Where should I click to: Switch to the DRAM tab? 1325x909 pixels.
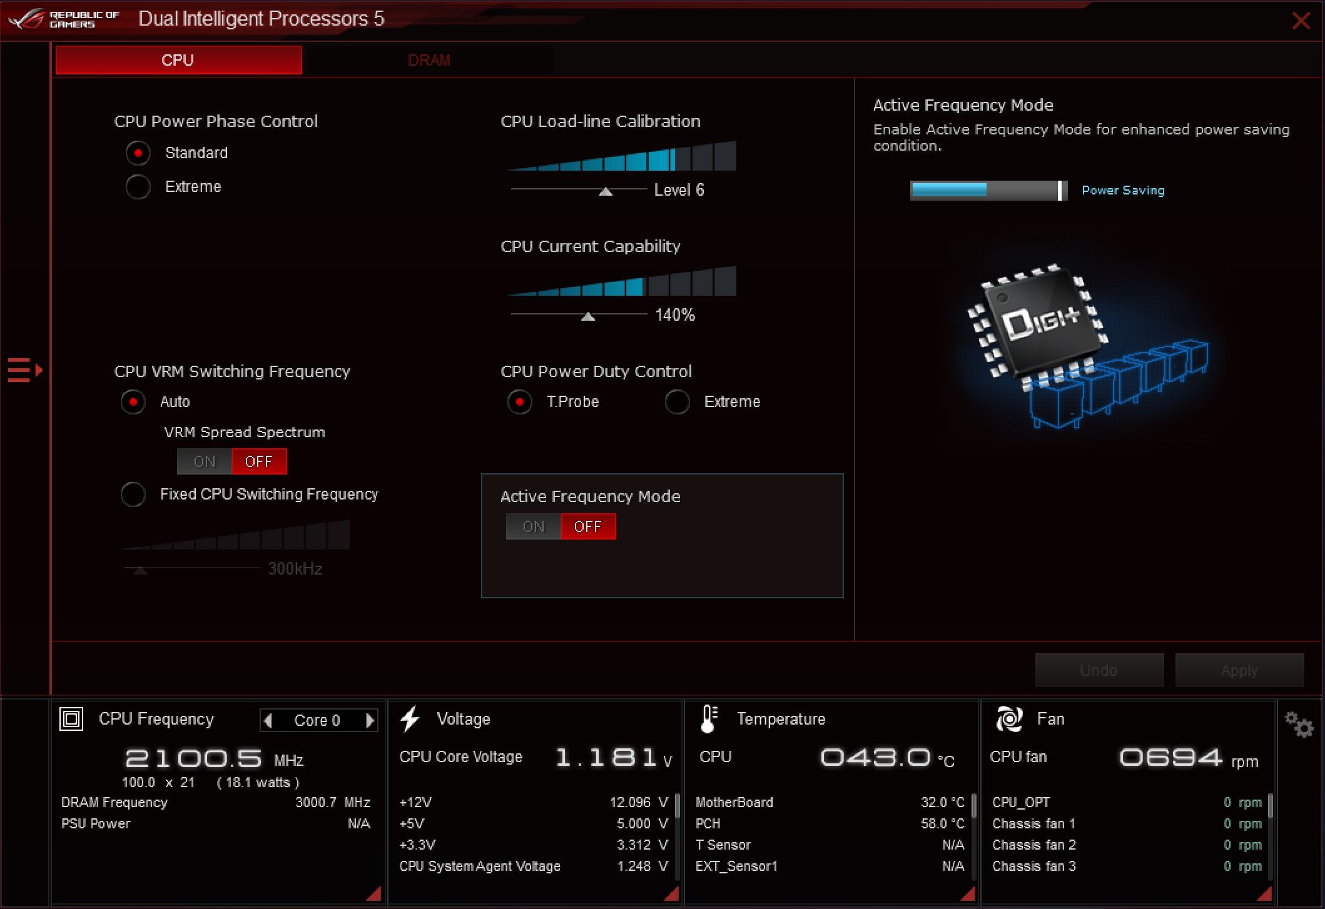pyautogui.click(x=429, y=60)
